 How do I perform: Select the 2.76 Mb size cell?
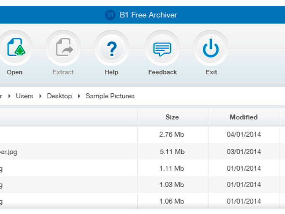(x=172, y=135)
